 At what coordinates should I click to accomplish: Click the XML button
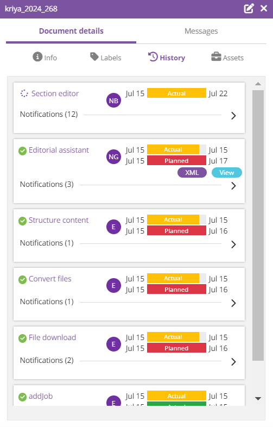point(192,172)
